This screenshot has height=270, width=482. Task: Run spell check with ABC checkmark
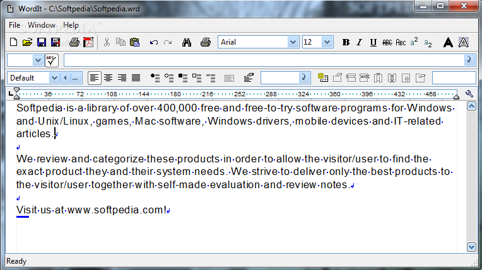click(x=52, y=60)
